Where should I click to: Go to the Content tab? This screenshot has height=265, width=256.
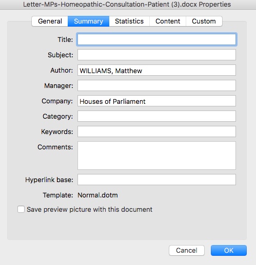tap(168, 21)
